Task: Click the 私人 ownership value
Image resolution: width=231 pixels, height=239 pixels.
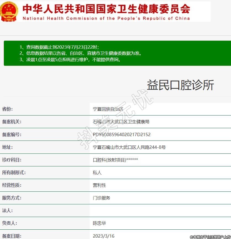Action: tap(97, 172)
